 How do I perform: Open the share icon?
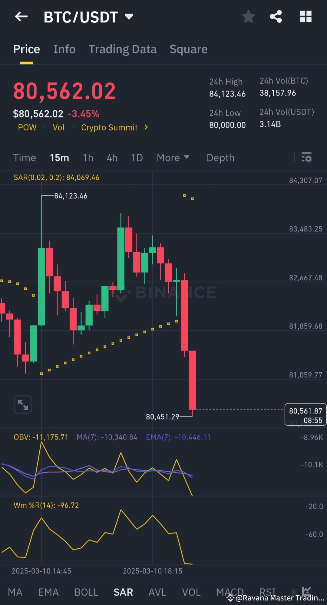[x=276, y=17]
